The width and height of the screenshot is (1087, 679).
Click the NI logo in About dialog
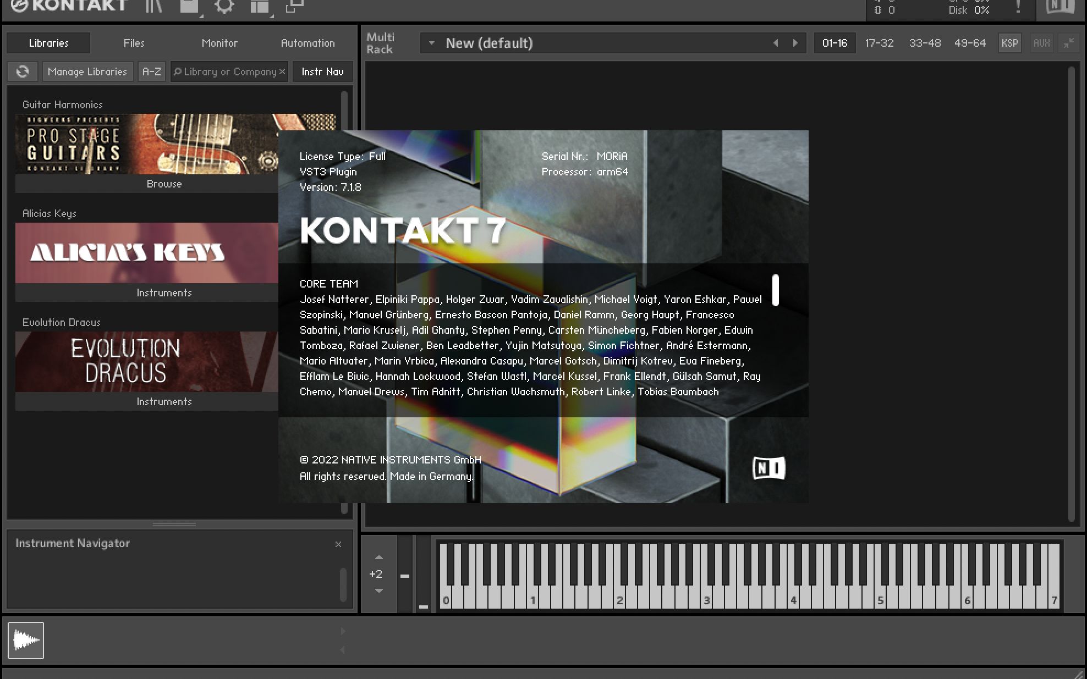click(x=768, y=468)
